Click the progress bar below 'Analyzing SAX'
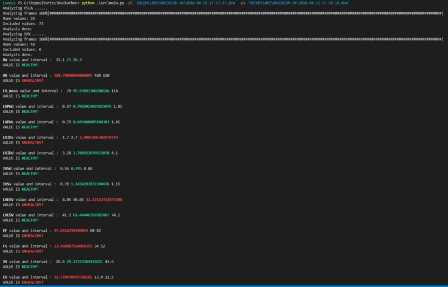The image size is (448, 287). [246, 39]
